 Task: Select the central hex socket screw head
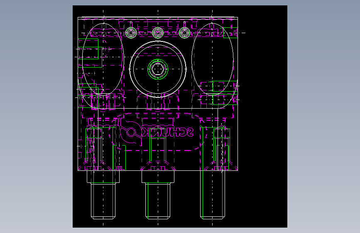pos(158,69)
